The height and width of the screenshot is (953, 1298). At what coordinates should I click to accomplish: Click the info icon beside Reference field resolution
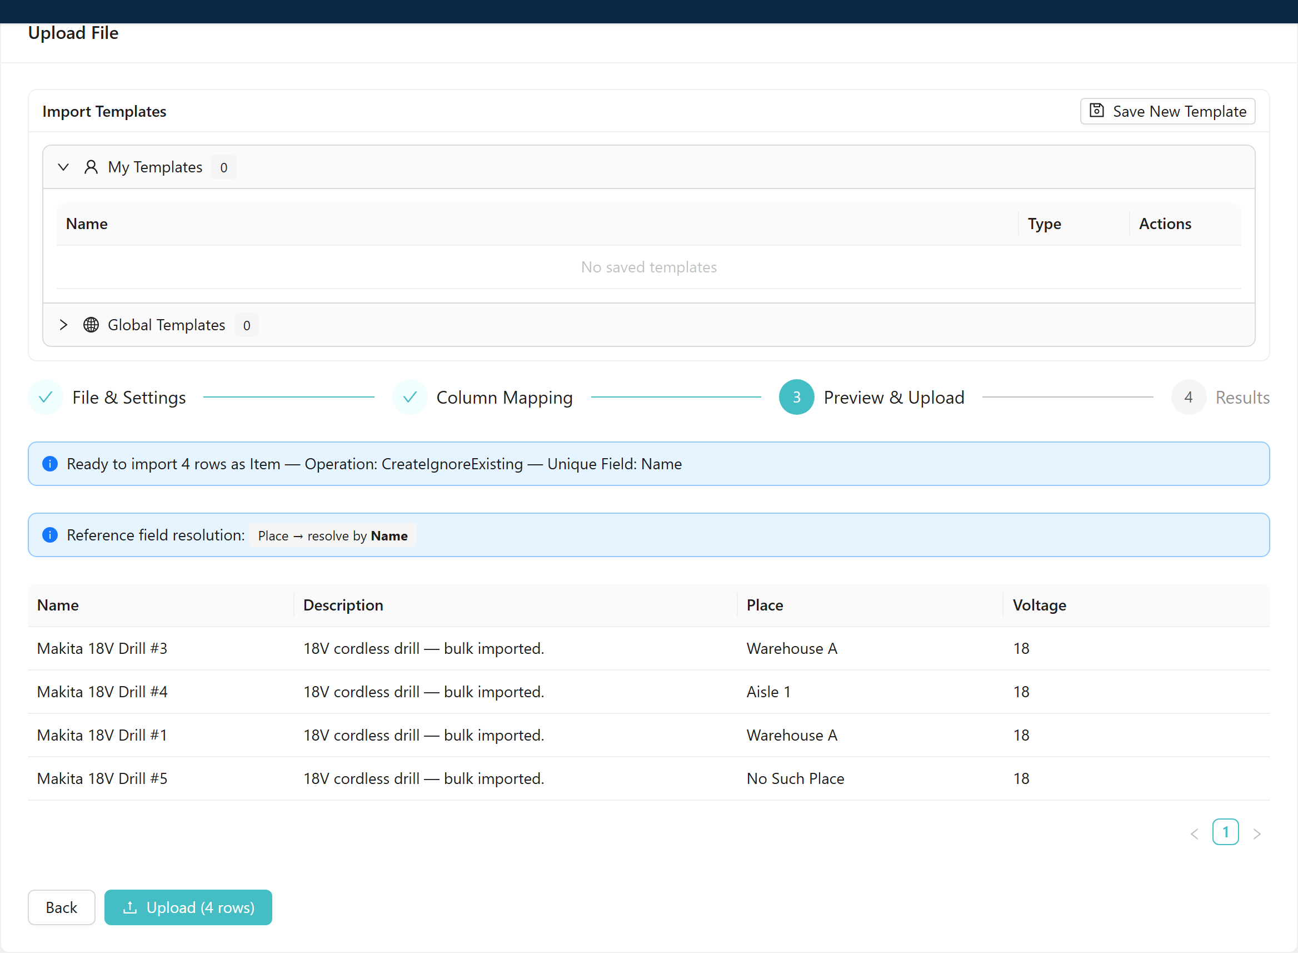click(50, 535)
